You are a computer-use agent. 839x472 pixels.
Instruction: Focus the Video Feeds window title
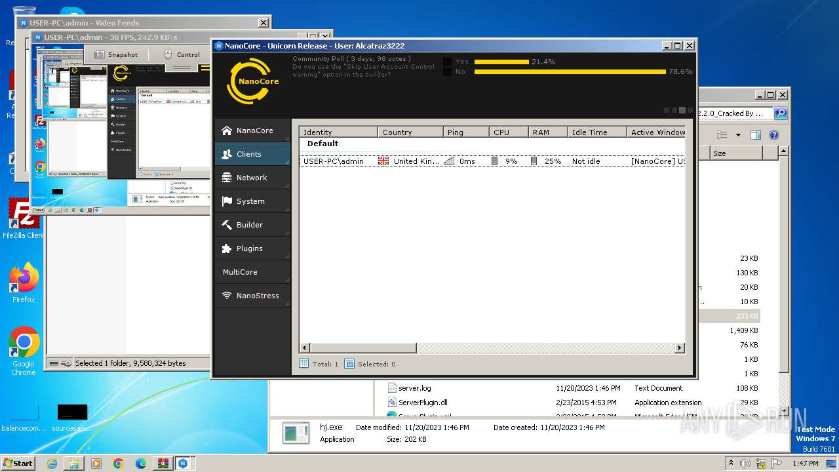[84, 23]
